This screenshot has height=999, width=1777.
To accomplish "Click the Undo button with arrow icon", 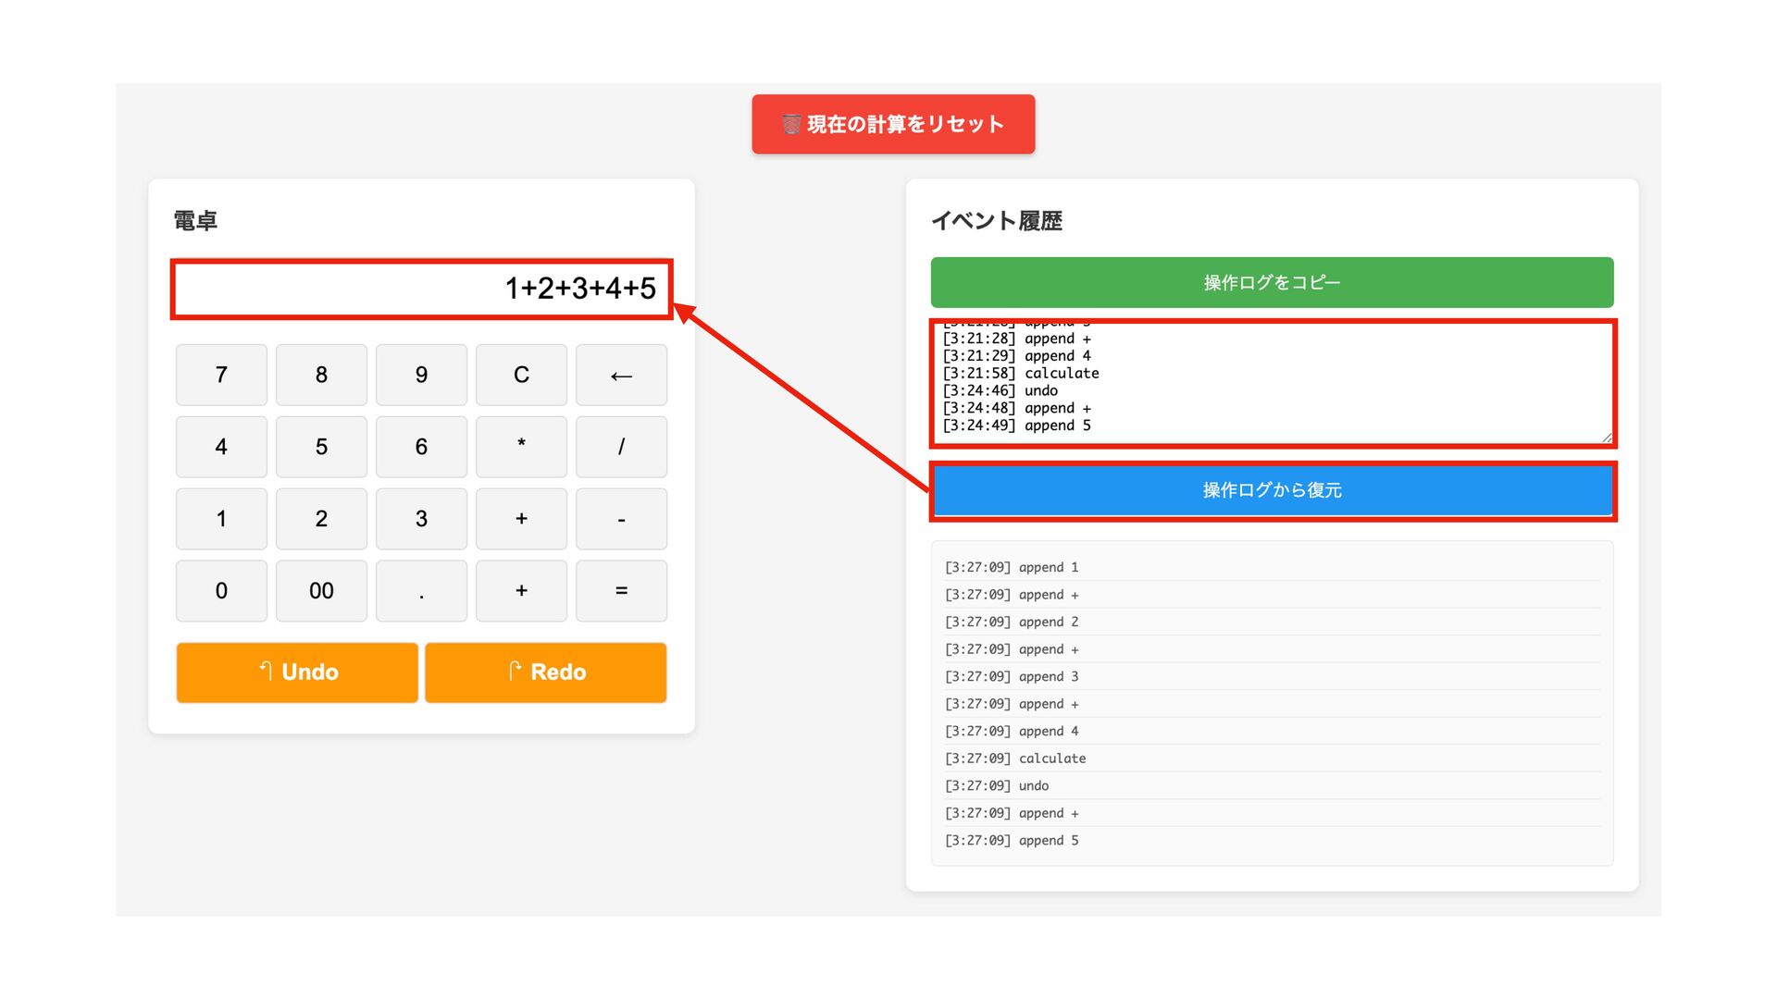I will [297, 672].
